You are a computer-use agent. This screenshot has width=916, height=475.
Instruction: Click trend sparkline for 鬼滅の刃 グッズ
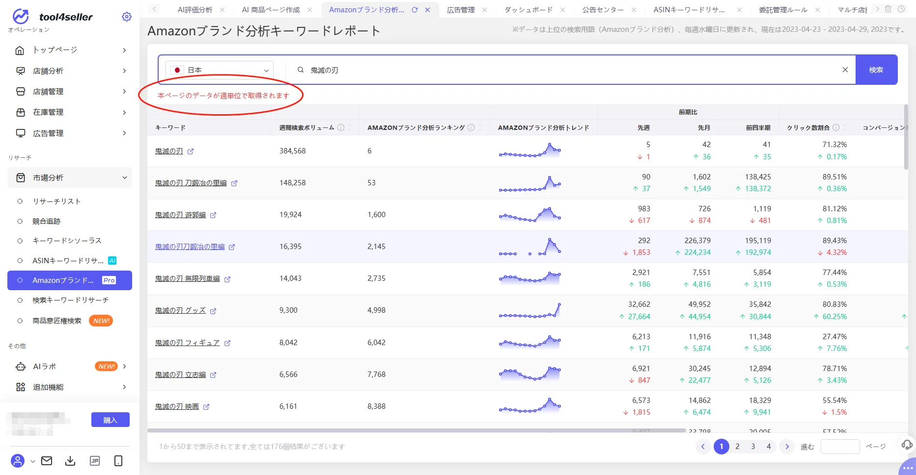(x=530, y=311)
